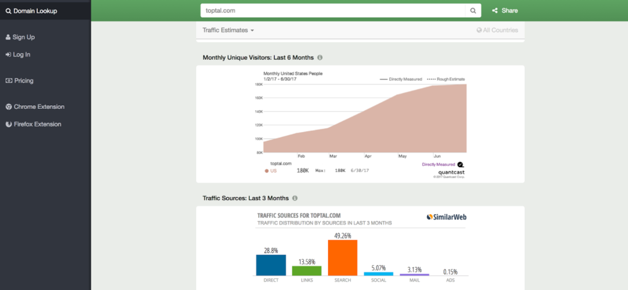
Task: Click info icon next to Traffic Sources
Action: point(295,198)
